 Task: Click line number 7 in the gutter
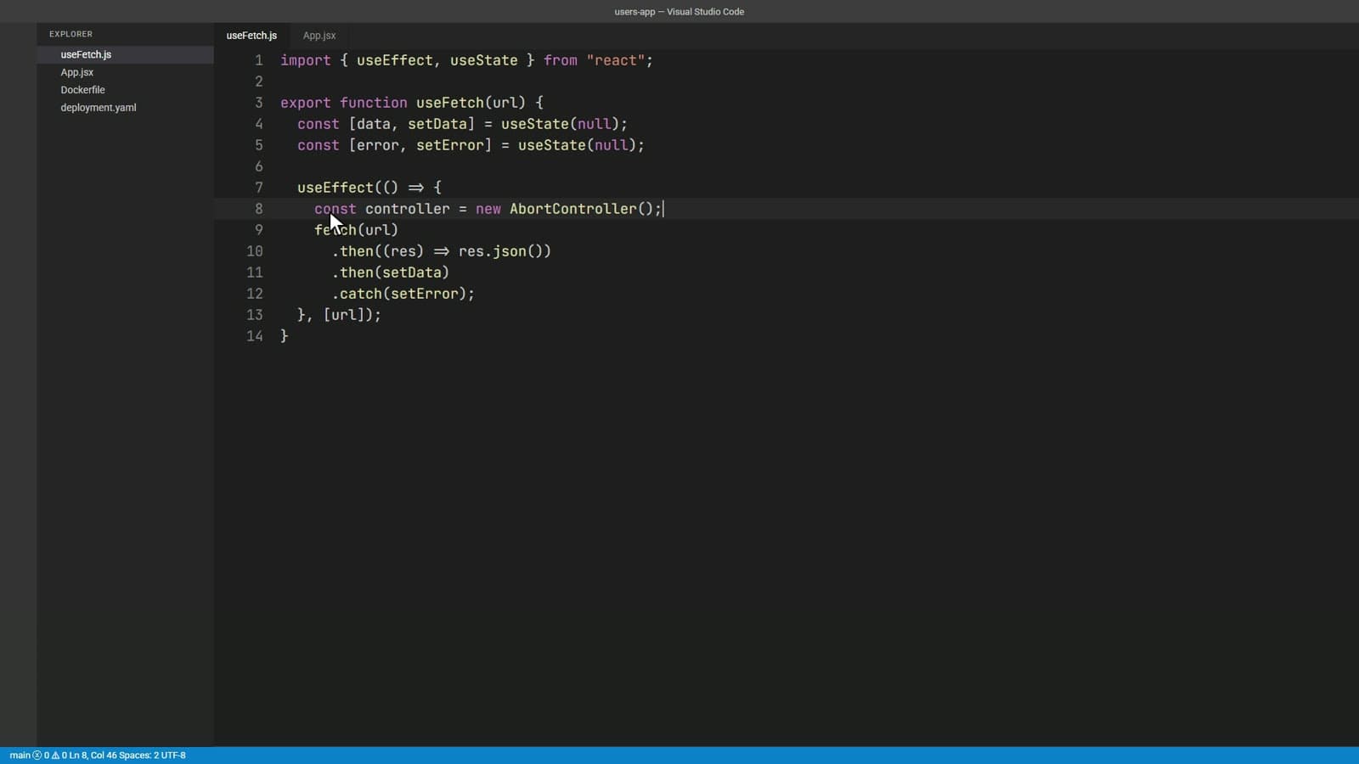coord(259,188)
